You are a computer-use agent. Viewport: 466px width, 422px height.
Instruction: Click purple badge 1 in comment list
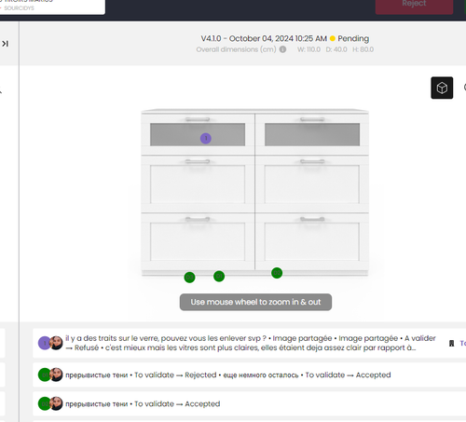coord(44,343)
